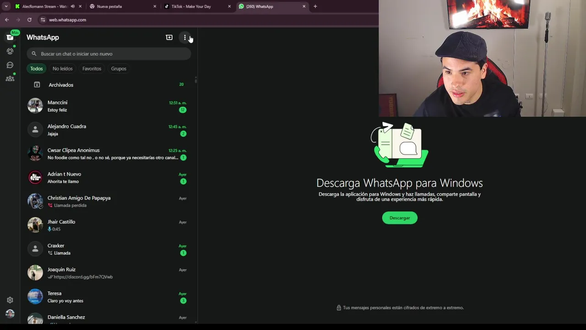
Task: Click site info icon in address bar
Action: pos(43,20)
